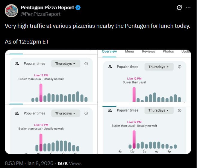
Task: Expand the Thursdays dropdown in top-left chart
Action: 65,64
